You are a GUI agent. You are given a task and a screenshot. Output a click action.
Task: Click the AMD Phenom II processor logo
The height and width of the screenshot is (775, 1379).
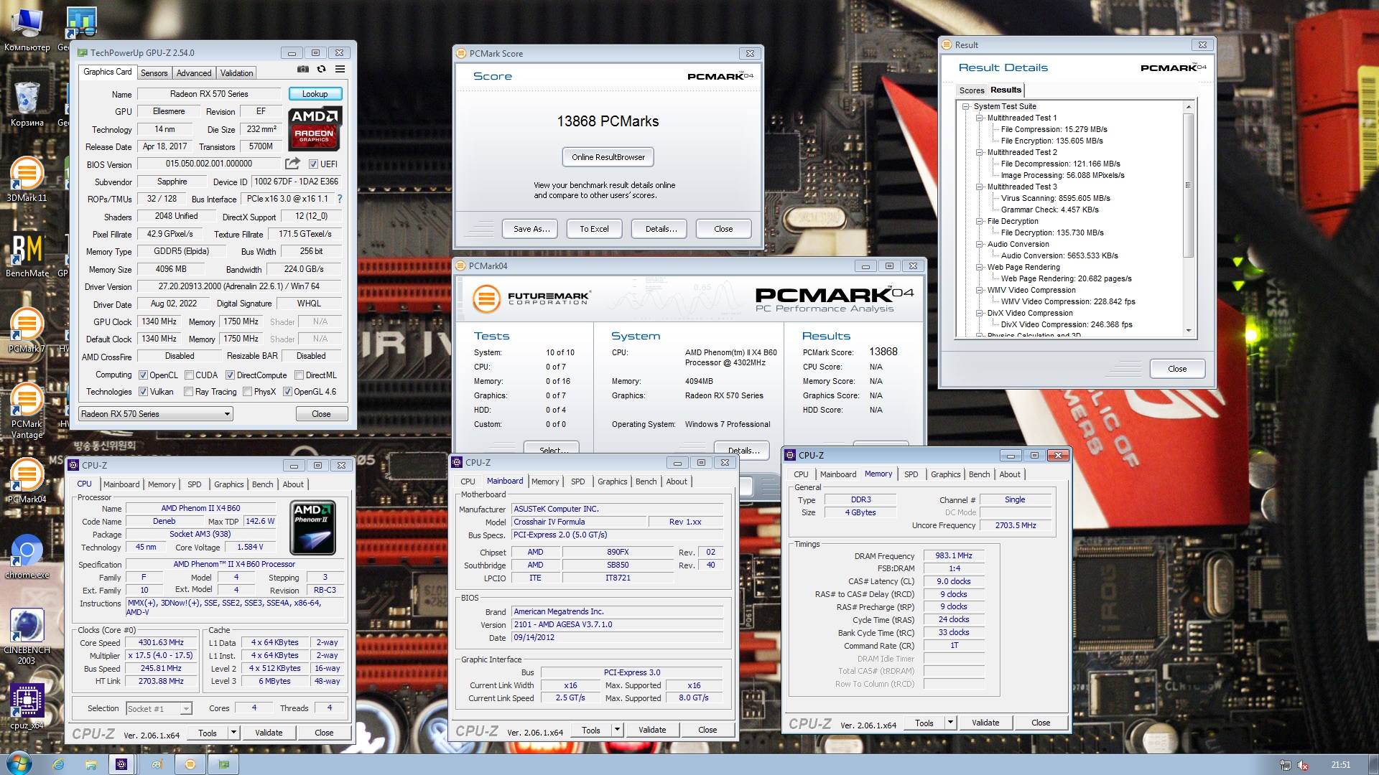[x=313, y=527]
